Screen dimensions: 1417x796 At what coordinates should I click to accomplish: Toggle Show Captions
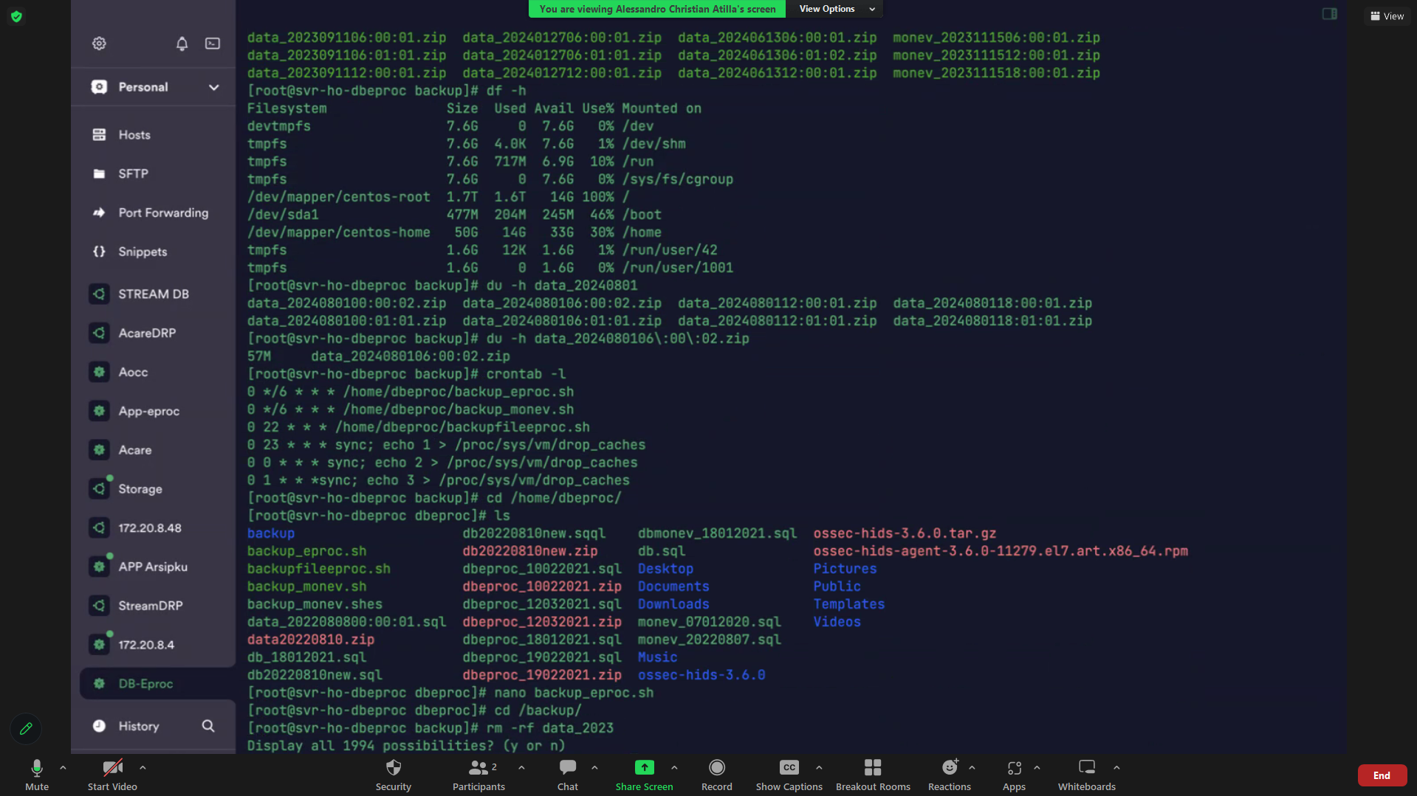pos(789,775)
